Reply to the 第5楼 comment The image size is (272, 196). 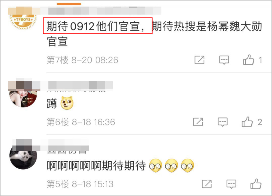[231, 184]
